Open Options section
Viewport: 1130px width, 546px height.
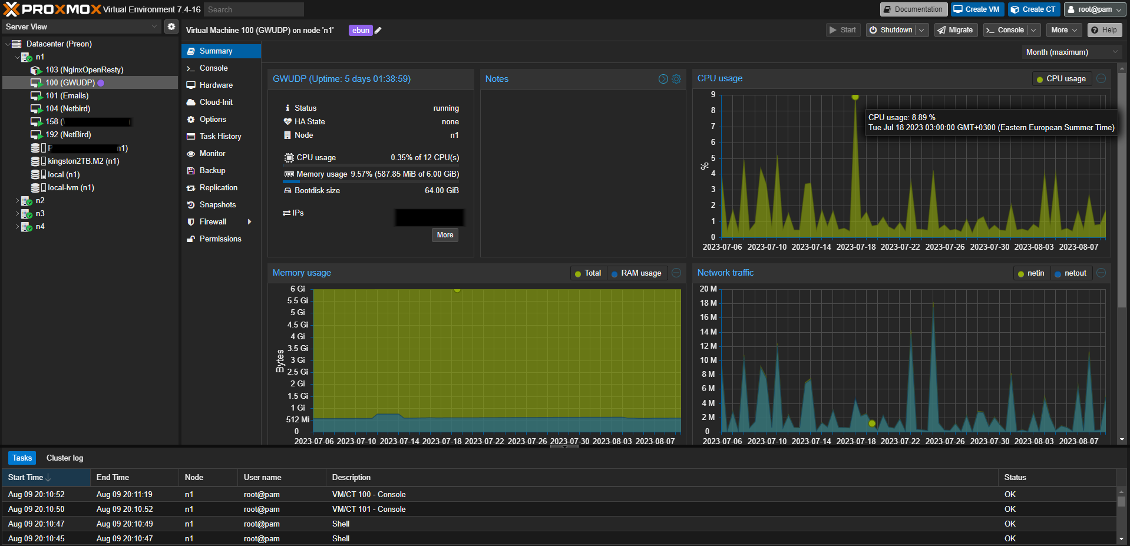pos(221,120)
